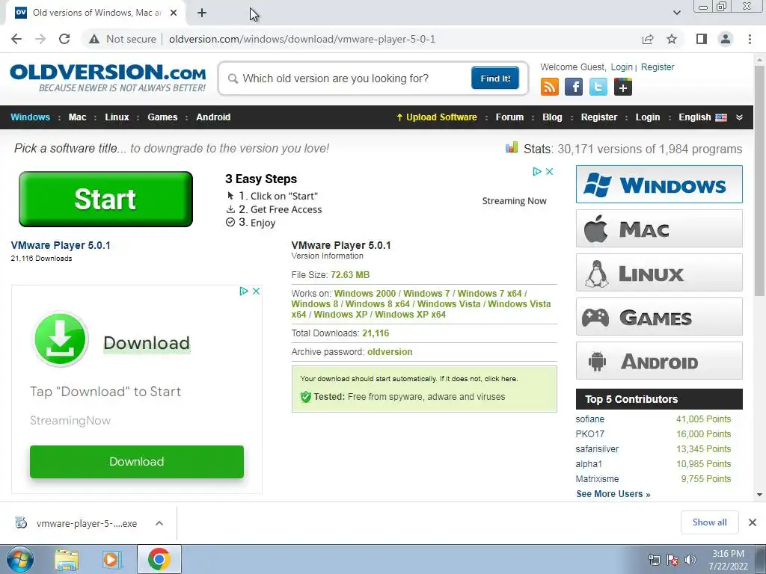This screenshot has height=574, width=766.
Task: Click VMware Player 5.0.1 blue title link
Action: [x=61, y=245]
